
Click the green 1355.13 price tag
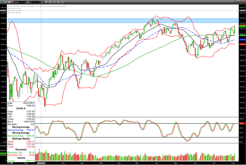(242, 35)
